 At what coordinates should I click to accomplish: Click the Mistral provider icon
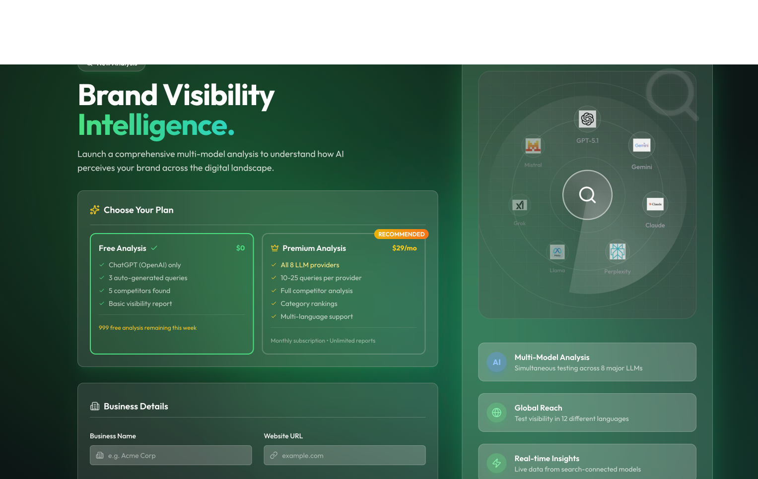[533, 146]
